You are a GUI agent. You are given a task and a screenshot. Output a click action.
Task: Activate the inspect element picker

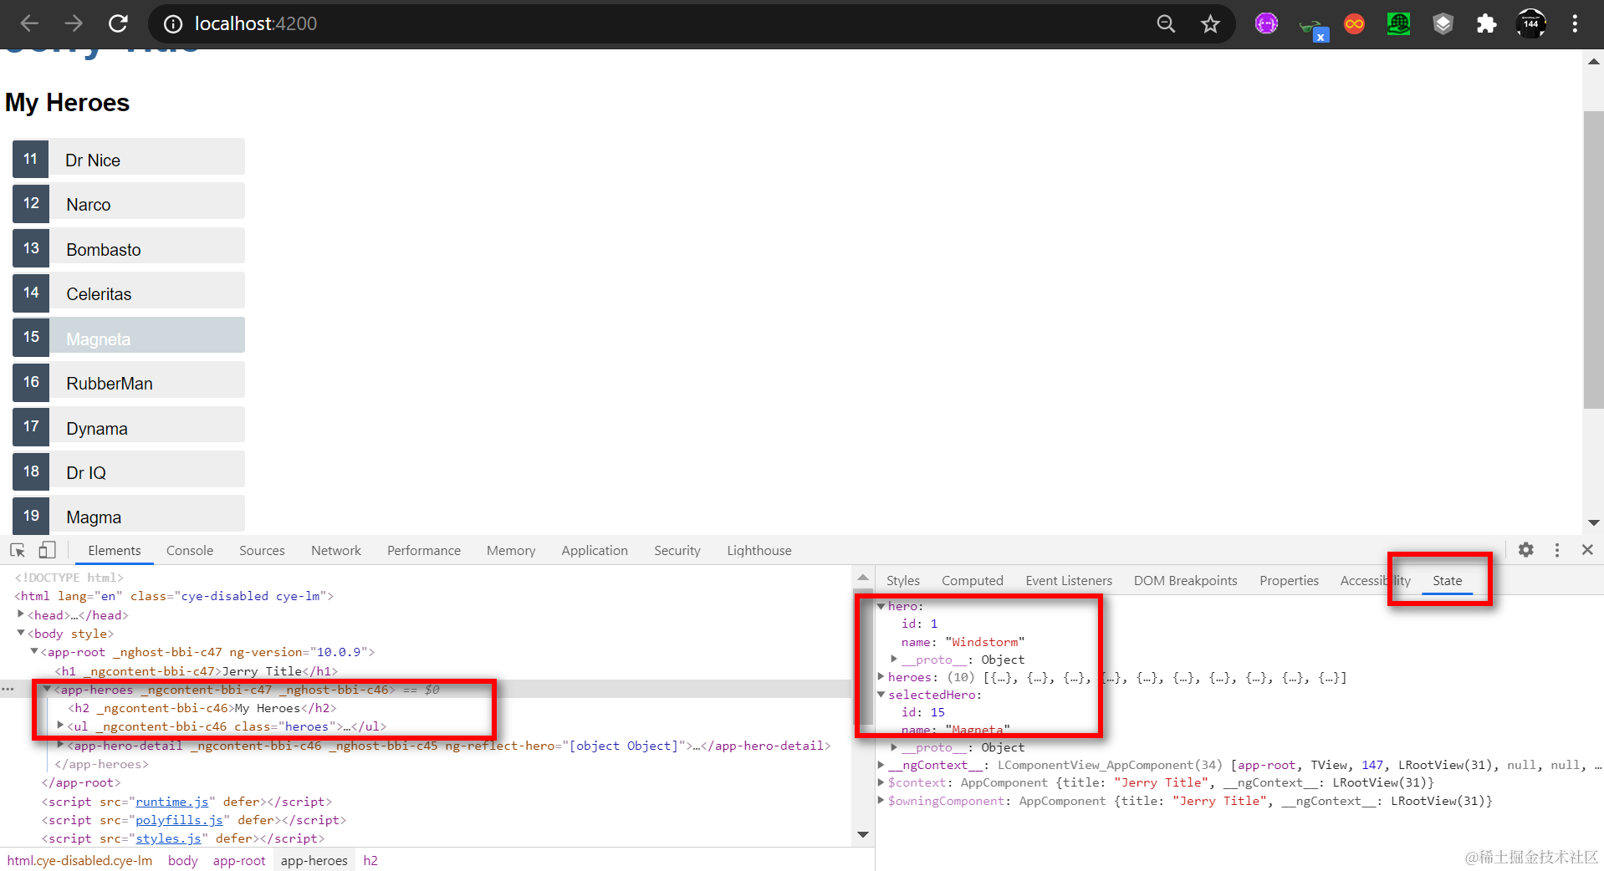coord(18,550)
